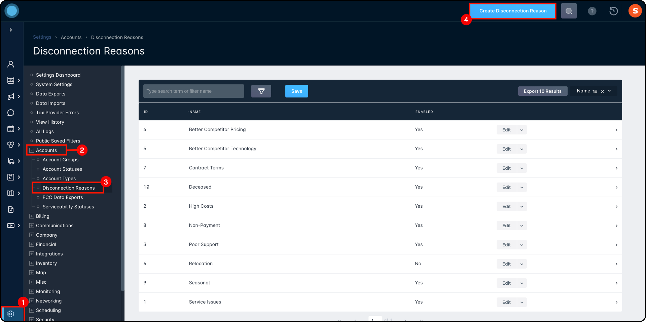Open the help question mark icon

click(x=592, y=11)
